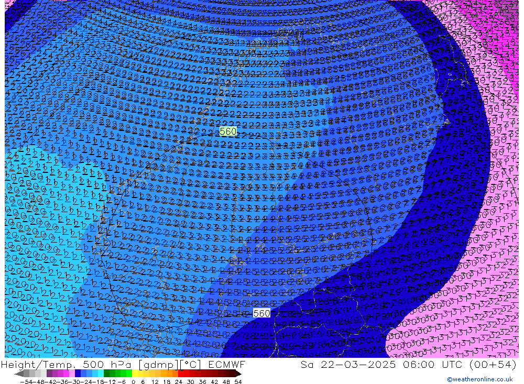The height and width of the screenshot is (384, 524).
Task: Click the 'Sa 22-03-2025 06:00 UTC' timestamp
Action: (381, 364)
